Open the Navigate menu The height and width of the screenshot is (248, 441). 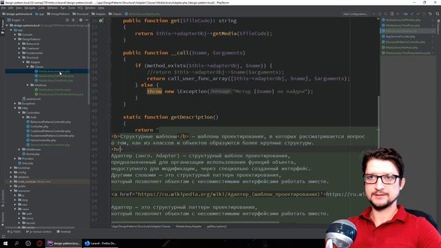point(30,8)
